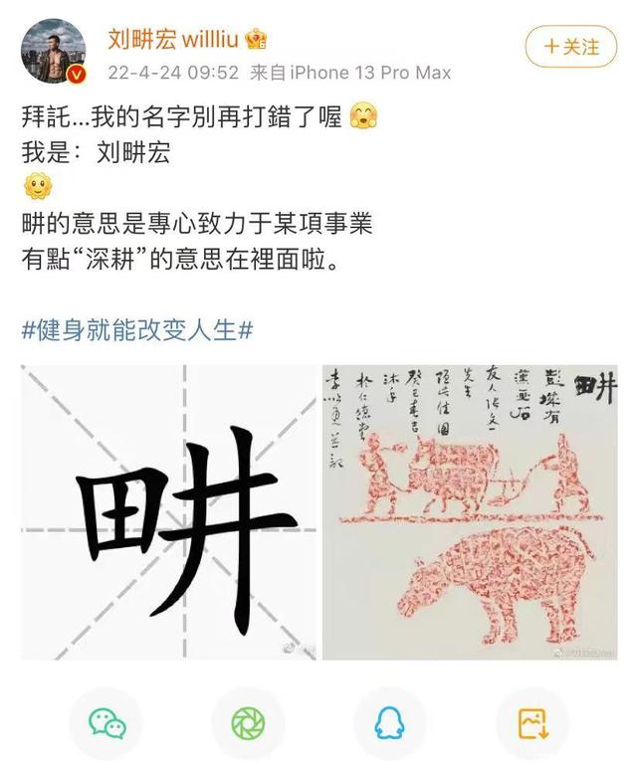Screen dimensions: 637x780
Task: Tap the watermark on the ox artwork
Action: point(585,653)
